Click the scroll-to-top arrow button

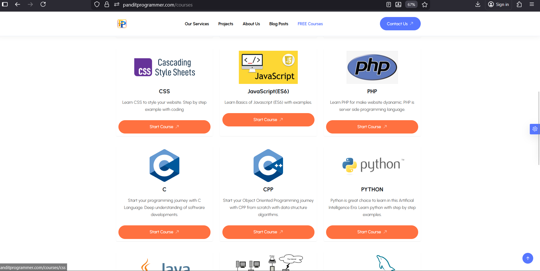(527, 258)
